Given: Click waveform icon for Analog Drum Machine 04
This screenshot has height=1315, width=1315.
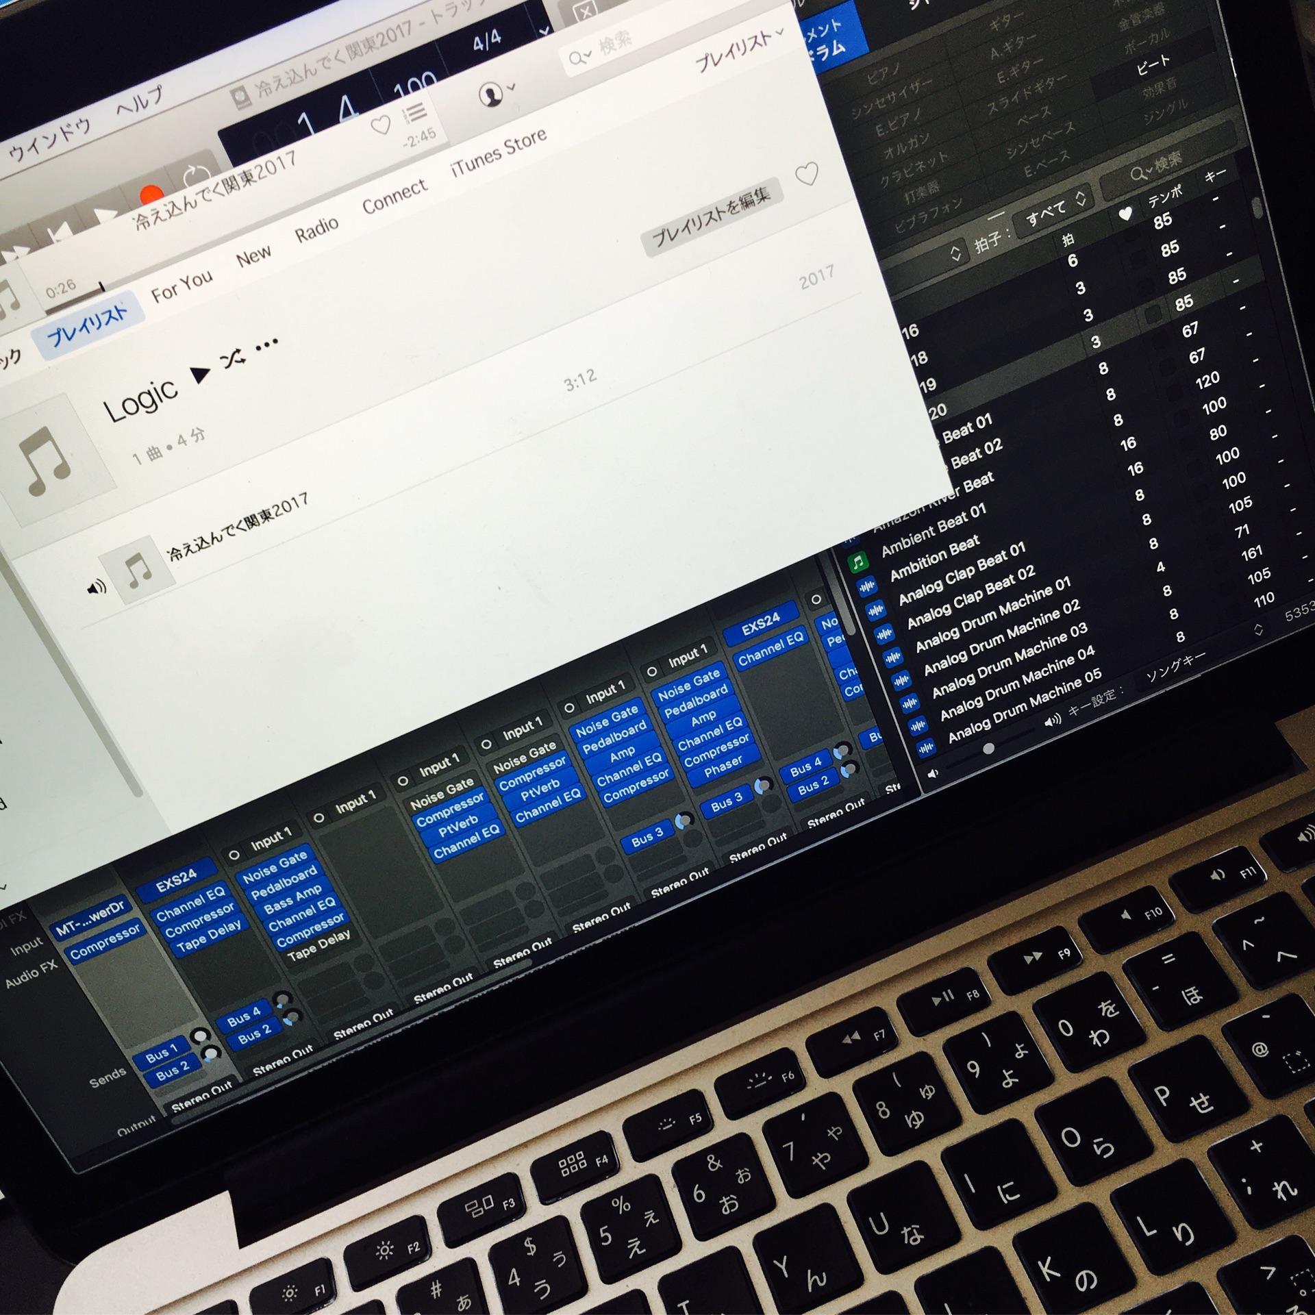Looking at the screenshot, I should click(917, 726).
